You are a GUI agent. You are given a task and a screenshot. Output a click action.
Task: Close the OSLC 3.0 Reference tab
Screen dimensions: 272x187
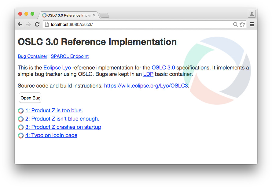point(94,15)
